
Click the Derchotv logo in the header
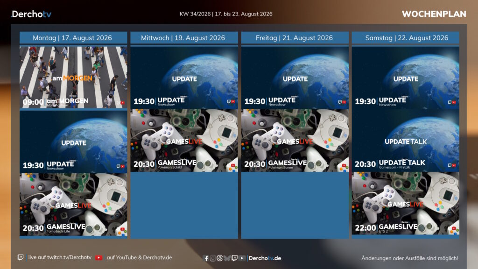tap(31, 14)
